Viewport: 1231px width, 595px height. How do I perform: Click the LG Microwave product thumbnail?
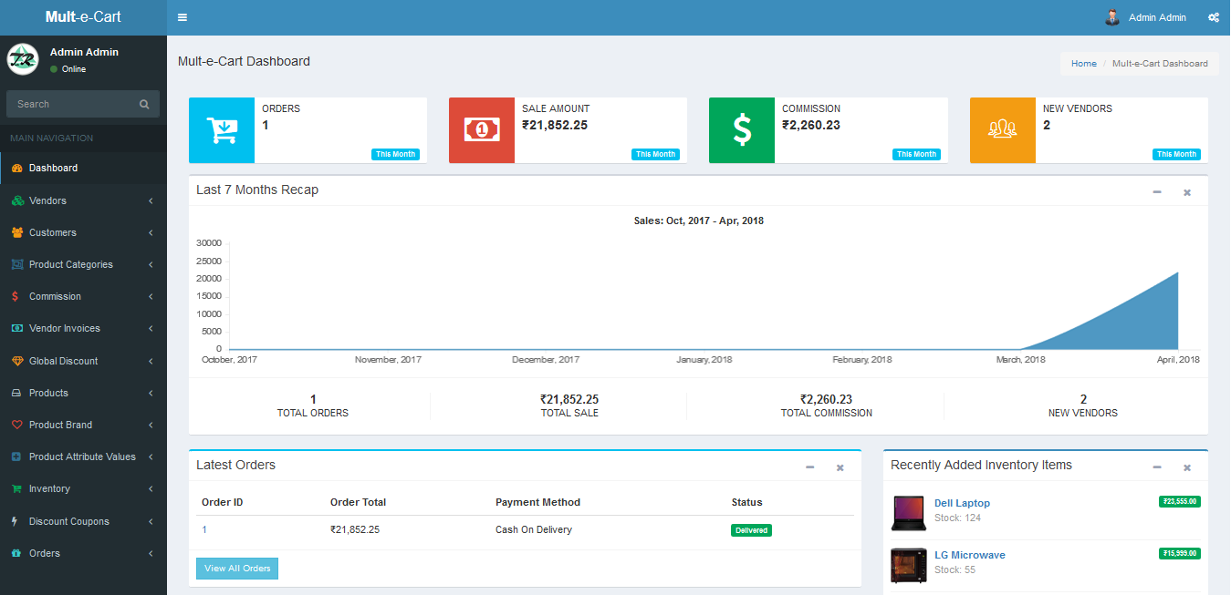(908, 565)
